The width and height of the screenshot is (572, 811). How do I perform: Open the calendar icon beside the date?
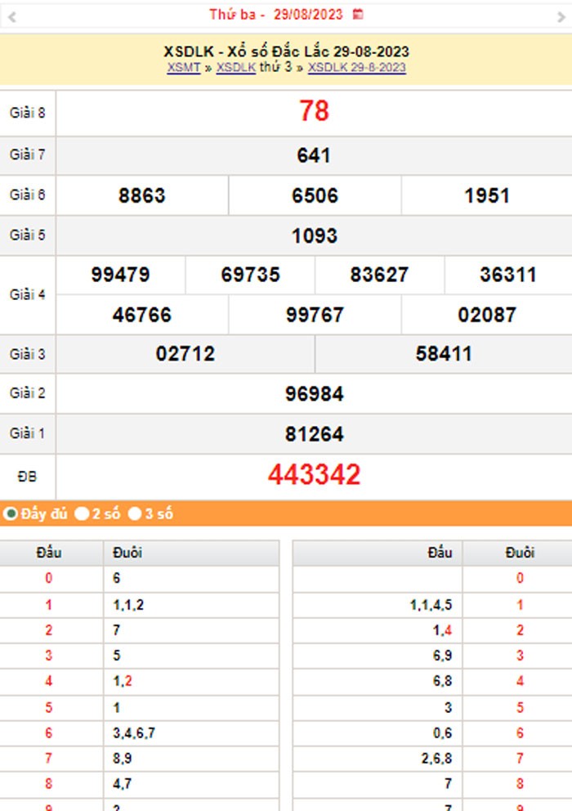[357, 15]
